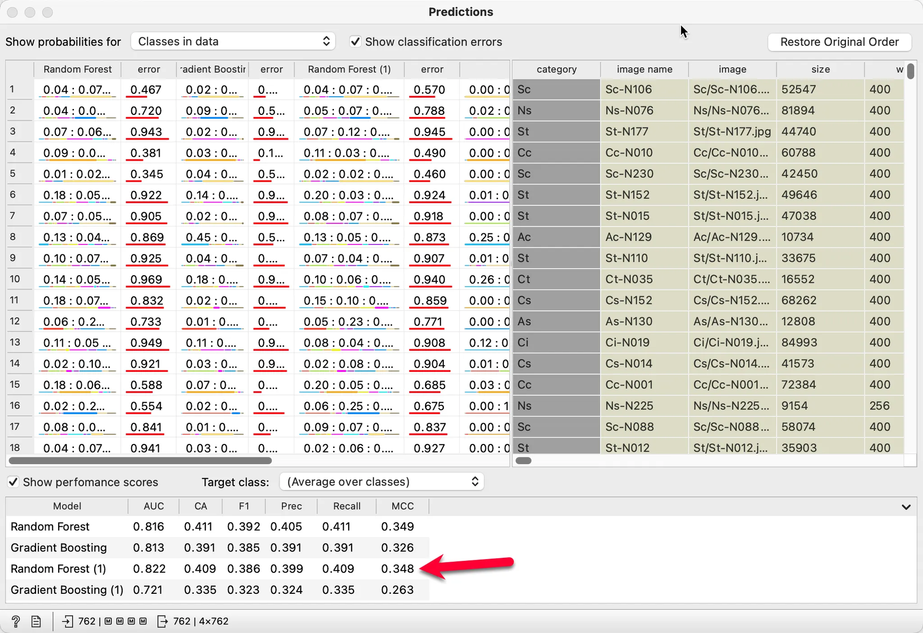Click the report document icon
923x633 pixels.
tap(36, 621)
